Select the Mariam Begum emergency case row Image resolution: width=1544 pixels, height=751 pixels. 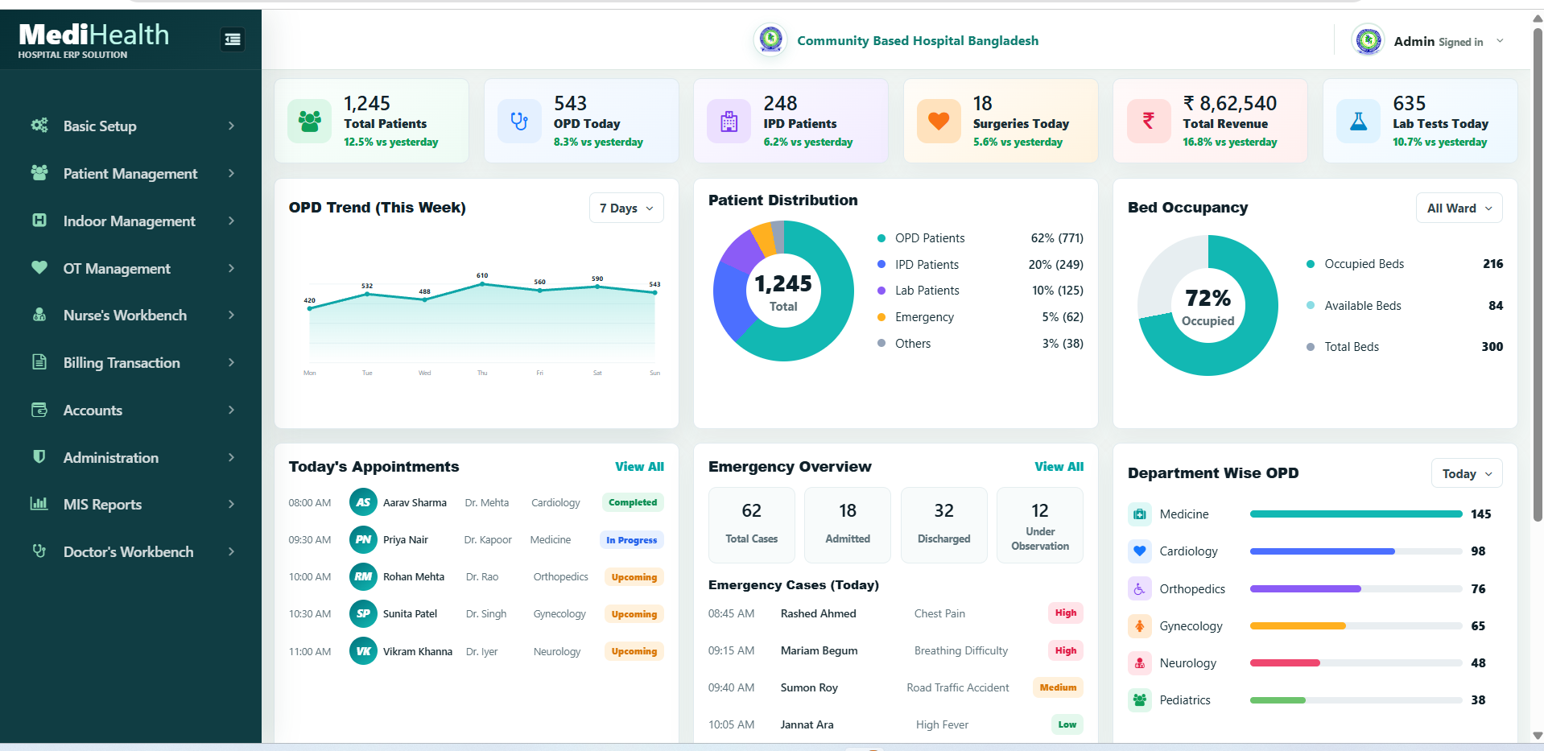click(896, 650)
